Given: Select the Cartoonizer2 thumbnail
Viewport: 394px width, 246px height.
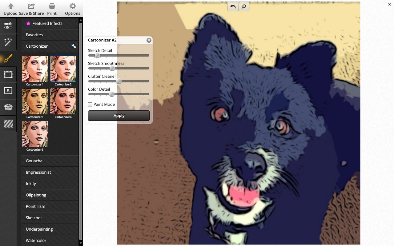Looking at the screenshot, I should tap(63, 69).
